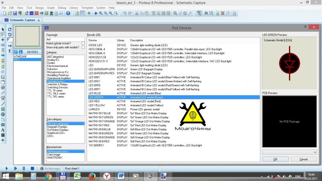The height and width of the screenshot is (181, 322).
Task: Select the 2D line drawing tool
Action: click(x=3, y=104)
